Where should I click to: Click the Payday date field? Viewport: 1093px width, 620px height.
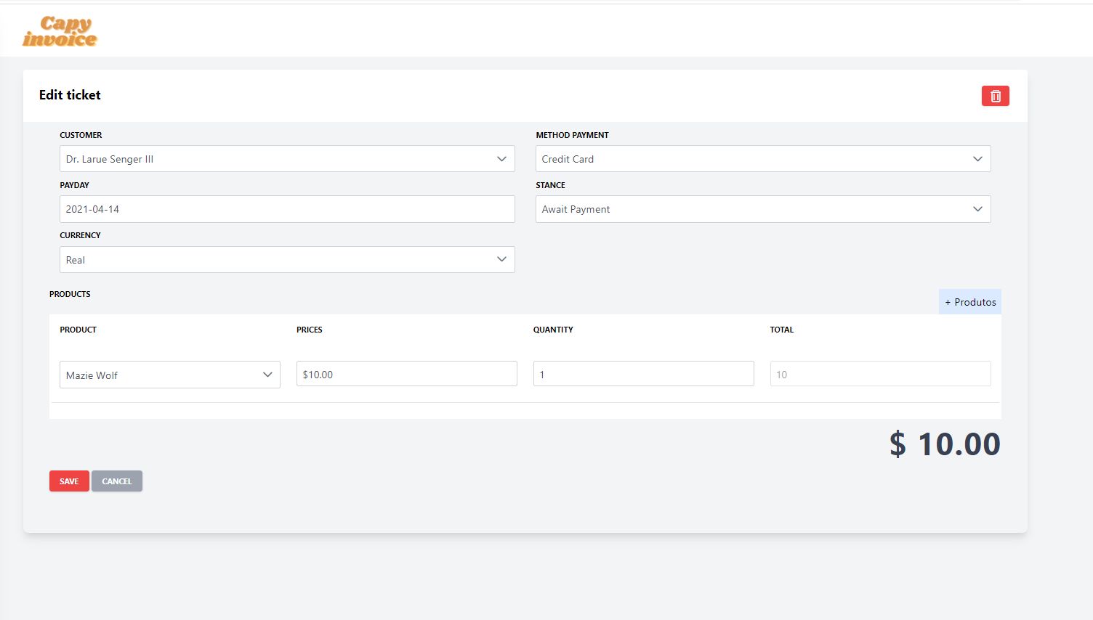(x=286, y=209)
